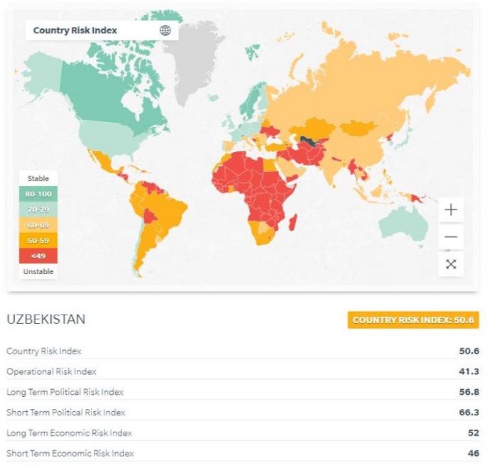Select the 50-59 legend color band
The height and width of the screenshot is (475, 497).
coord(38,240)
